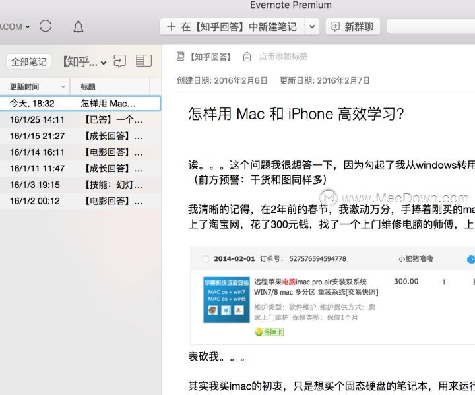Click product title 远程苹果电脑imac pro air安装双系统
475x395 pixels.
310,282
